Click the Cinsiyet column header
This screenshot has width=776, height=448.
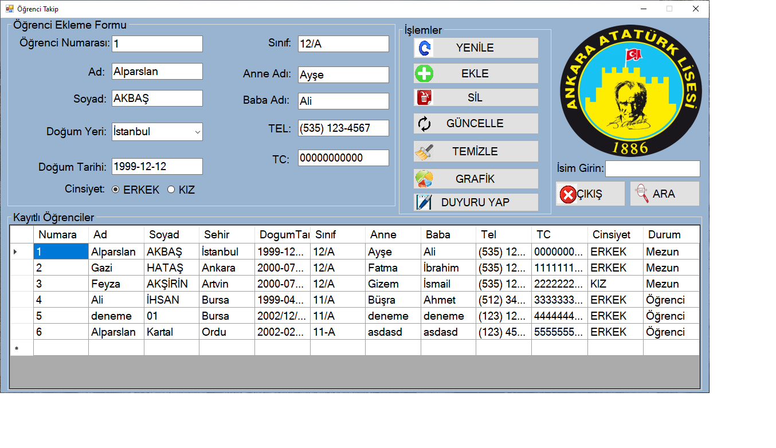pos(616,234)
